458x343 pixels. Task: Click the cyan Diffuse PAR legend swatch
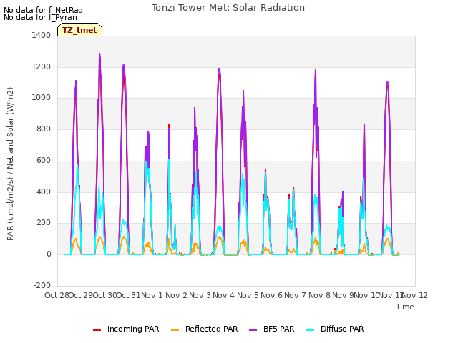coord(310,330)
